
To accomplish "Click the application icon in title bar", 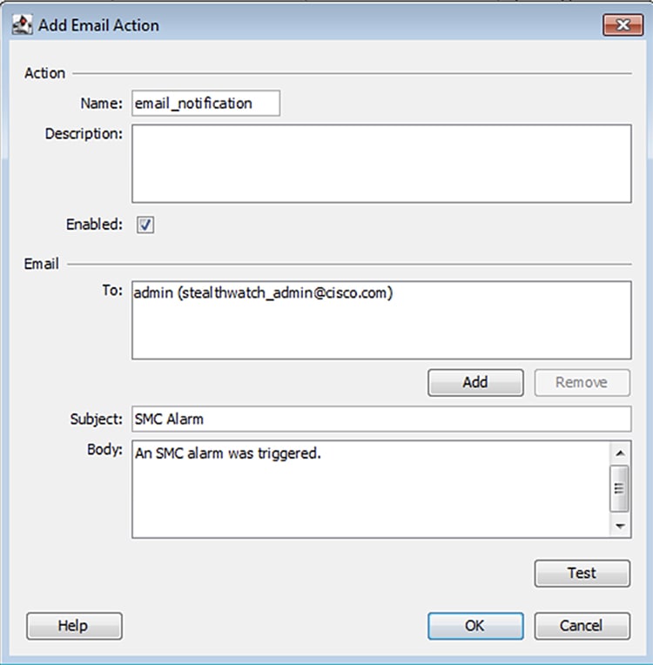I will click(x=22, y=25).
